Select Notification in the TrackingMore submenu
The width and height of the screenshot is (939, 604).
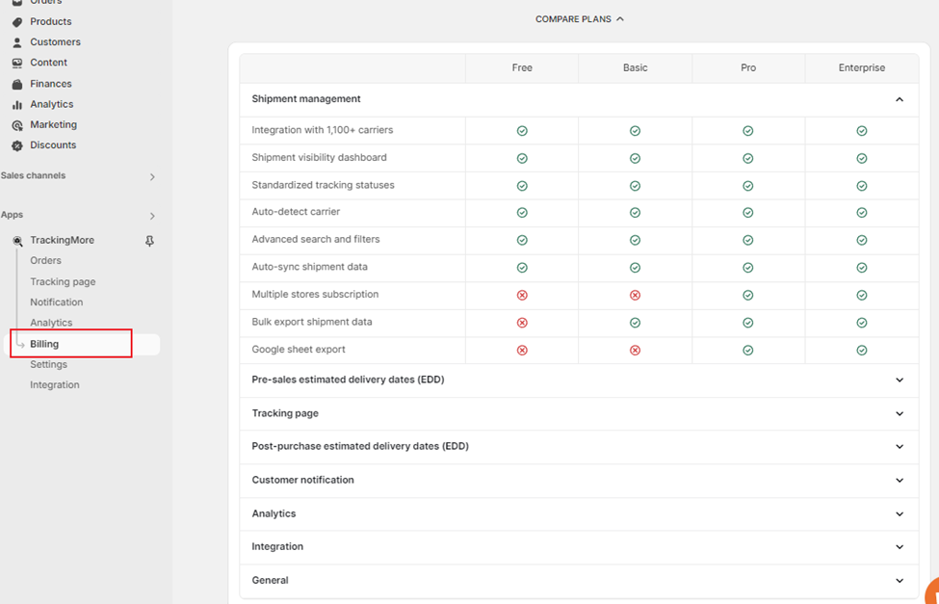pyautogui.click(x=56, y=302)
